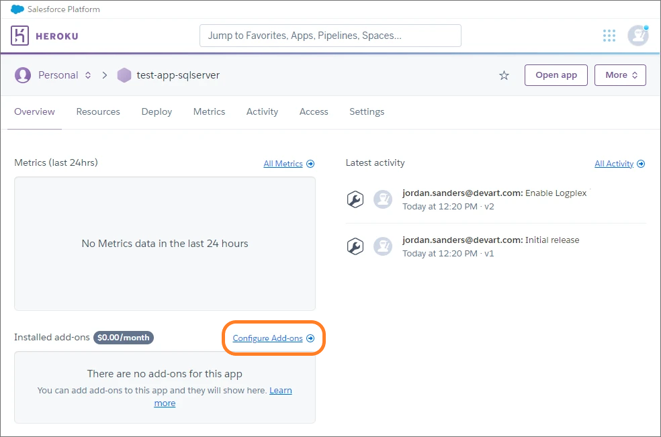Viewport: 661px width, 437px height.
Task: Switch to the Overview tab
Action: click(x=34, y=111)
